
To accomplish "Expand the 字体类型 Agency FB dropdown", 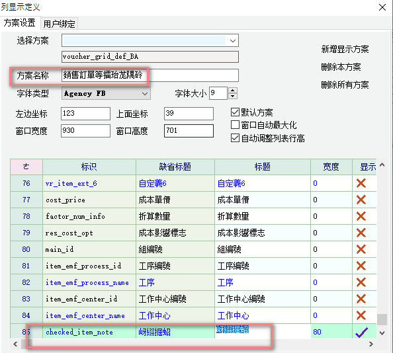I will 145,94.
